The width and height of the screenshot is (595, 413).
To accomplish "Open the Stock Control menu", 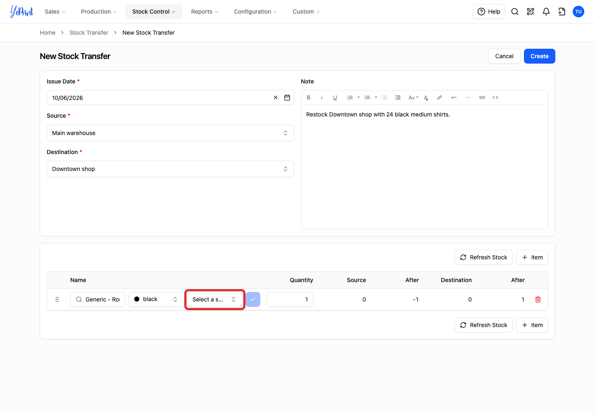I will [154, 12].
